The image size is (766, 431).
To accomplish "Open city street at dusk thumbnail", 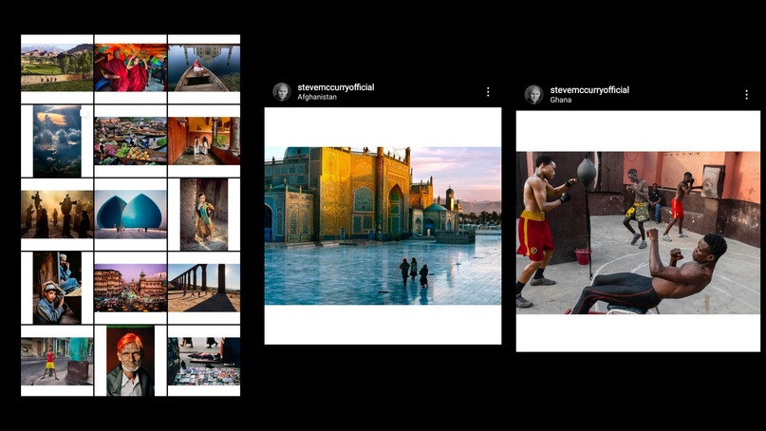I will pyautogui.click(x=130, y=288).
